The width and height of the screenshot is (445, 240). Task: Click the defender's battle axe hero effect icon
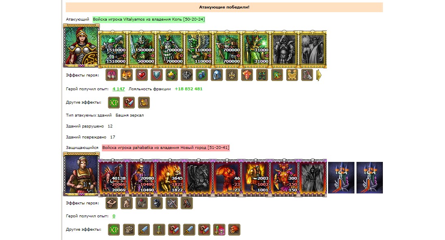click(172, 203)
